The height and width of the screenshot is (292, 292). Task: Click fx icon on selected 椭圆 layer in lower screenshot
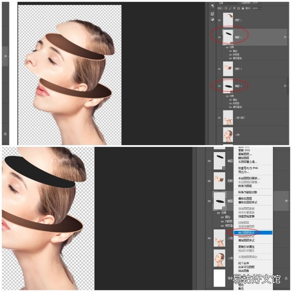[286, 201]
